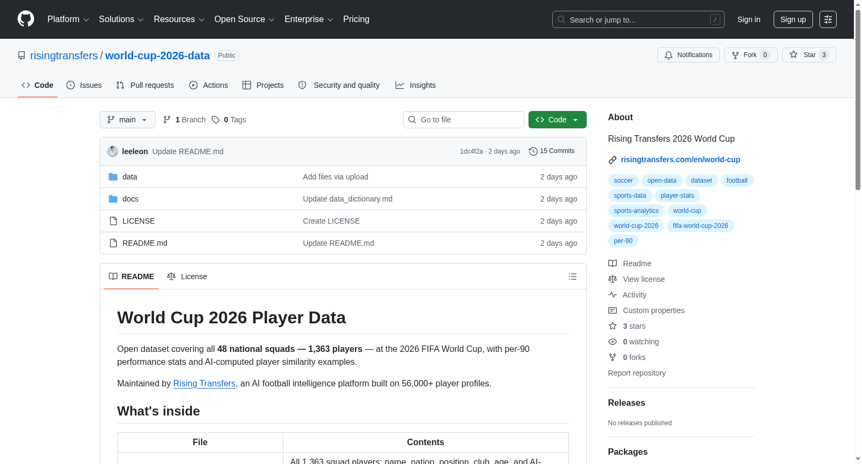Fork this repository
This screenshot has width=862, height=464.
(750, 55)
